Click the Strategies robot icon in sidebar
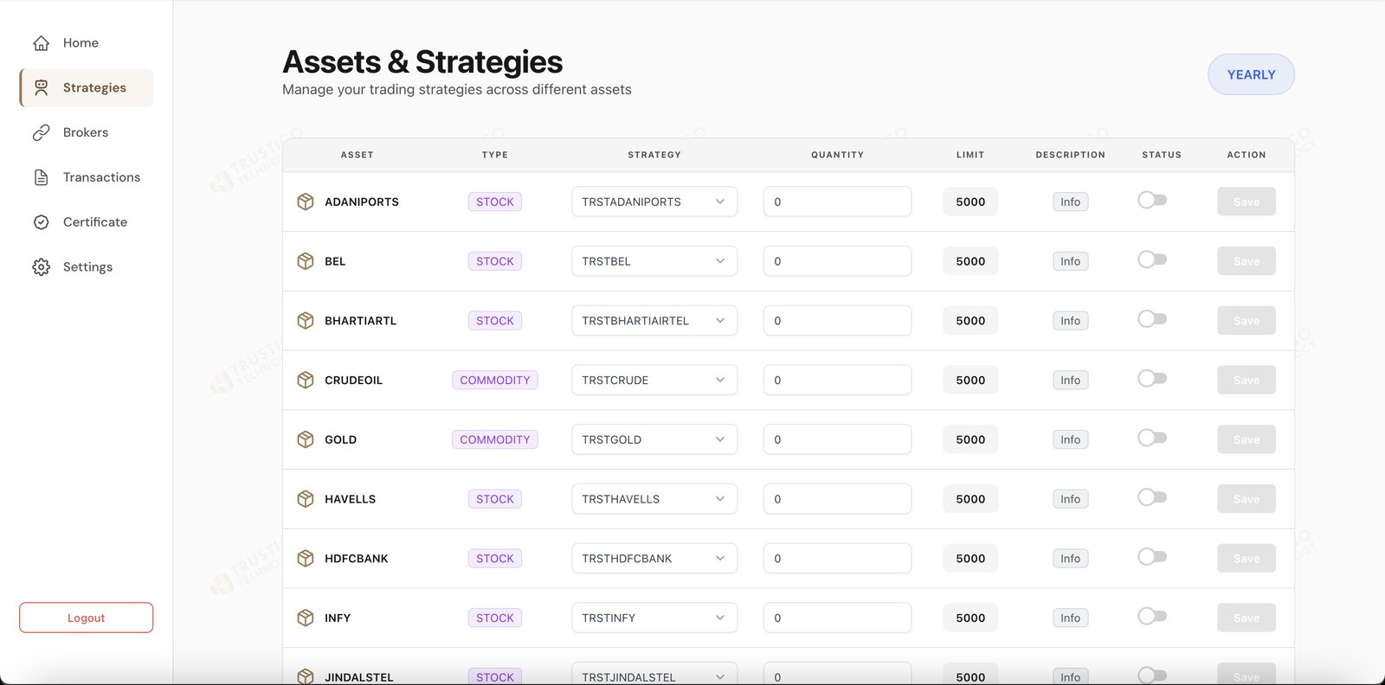This screenshot has width=1385, height=685. pos(41,87)
